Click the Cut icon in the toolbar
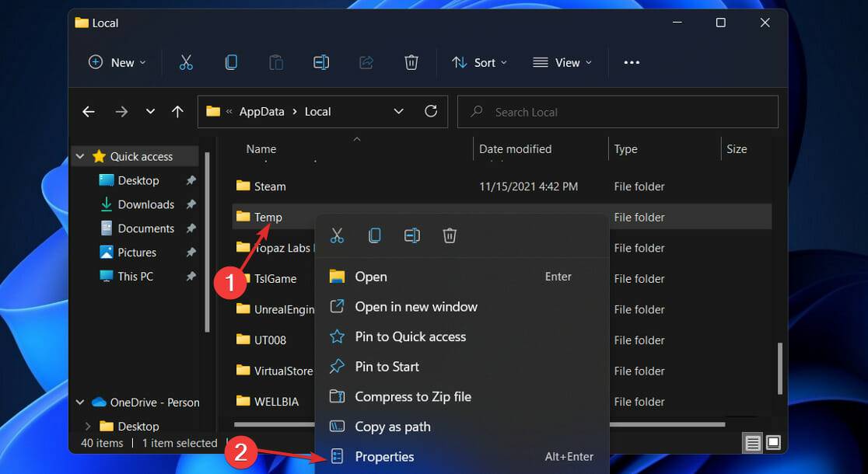Screen dimensions: 868x474 [186, 63]
